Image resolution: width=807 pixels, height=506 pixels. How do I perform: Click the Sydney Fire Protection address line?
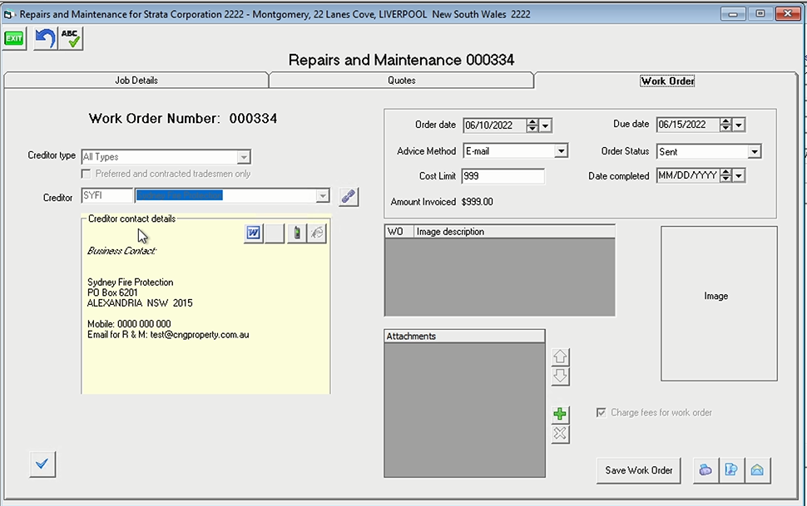[x=131, y=282]
